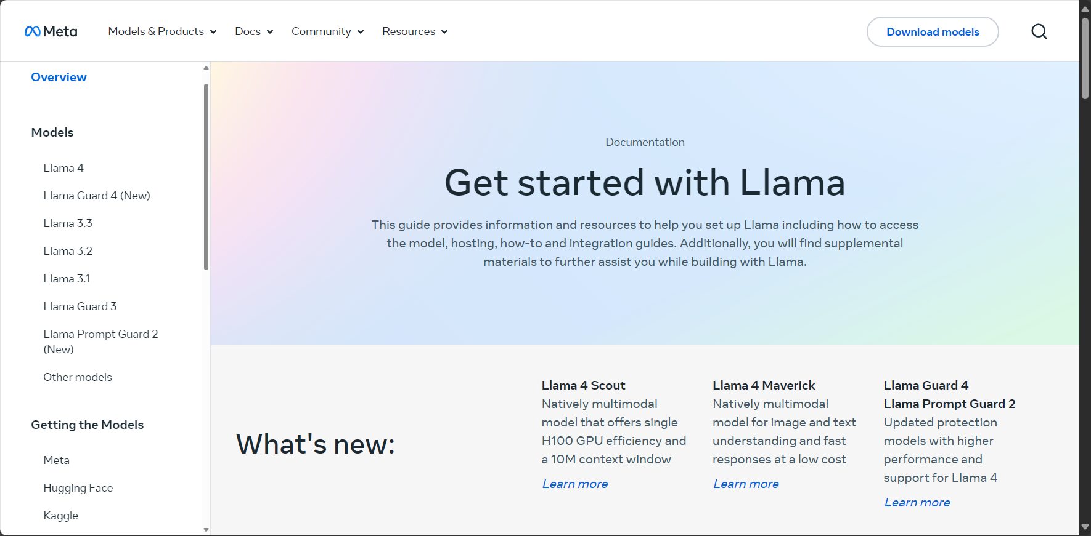Expand the Docs dropdown menu
The height and width of the screenshot is (536, 1091).
click(254, 31)
